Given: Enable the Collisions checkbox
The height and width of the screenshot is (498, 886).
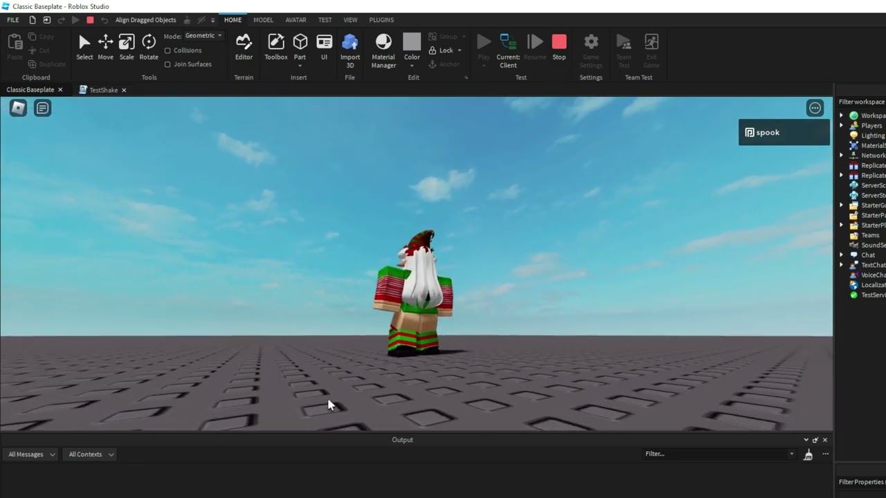Looking at the screenshot, I should tap(168, 50).
